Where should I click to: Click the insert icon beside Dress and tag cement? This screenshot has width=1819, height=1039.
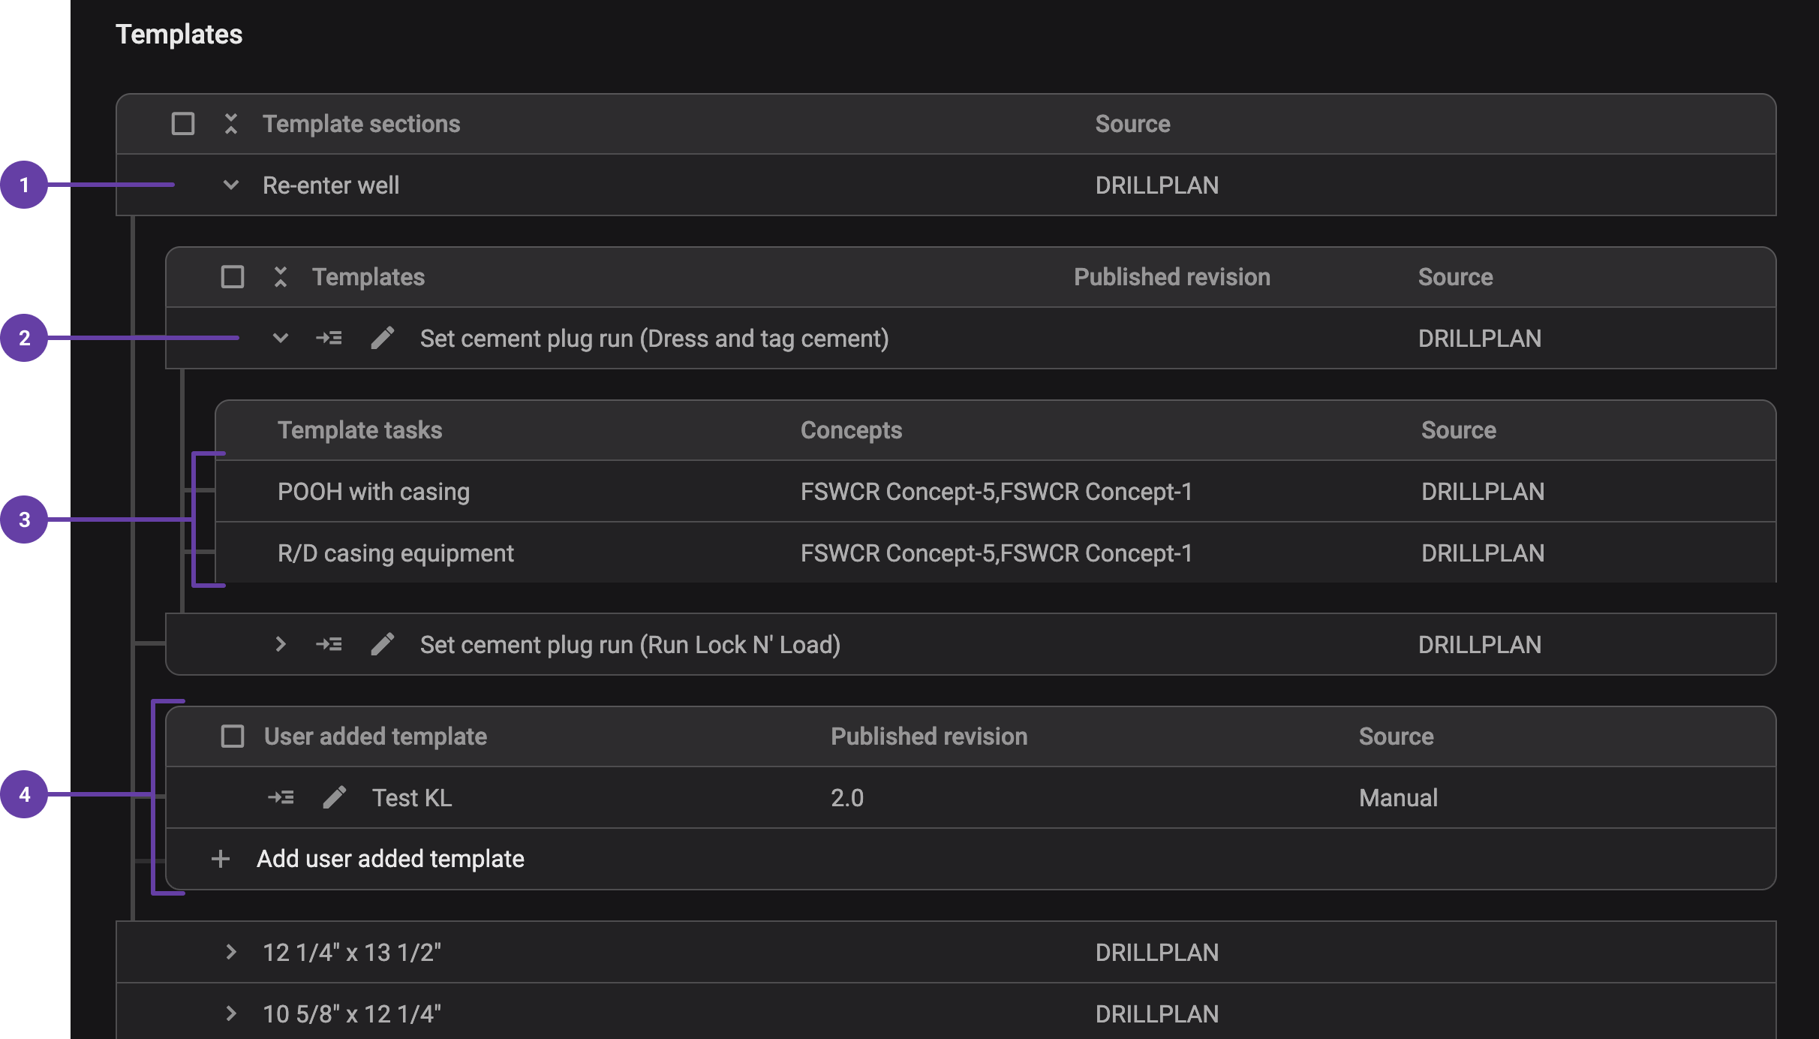(329, 338)
